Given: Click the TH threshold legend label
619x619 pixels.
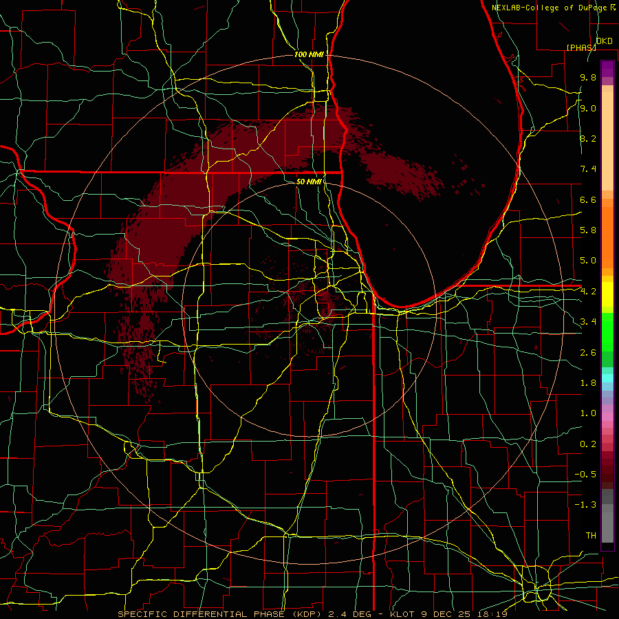Looking at the screenshot, I should click(591, 536).
